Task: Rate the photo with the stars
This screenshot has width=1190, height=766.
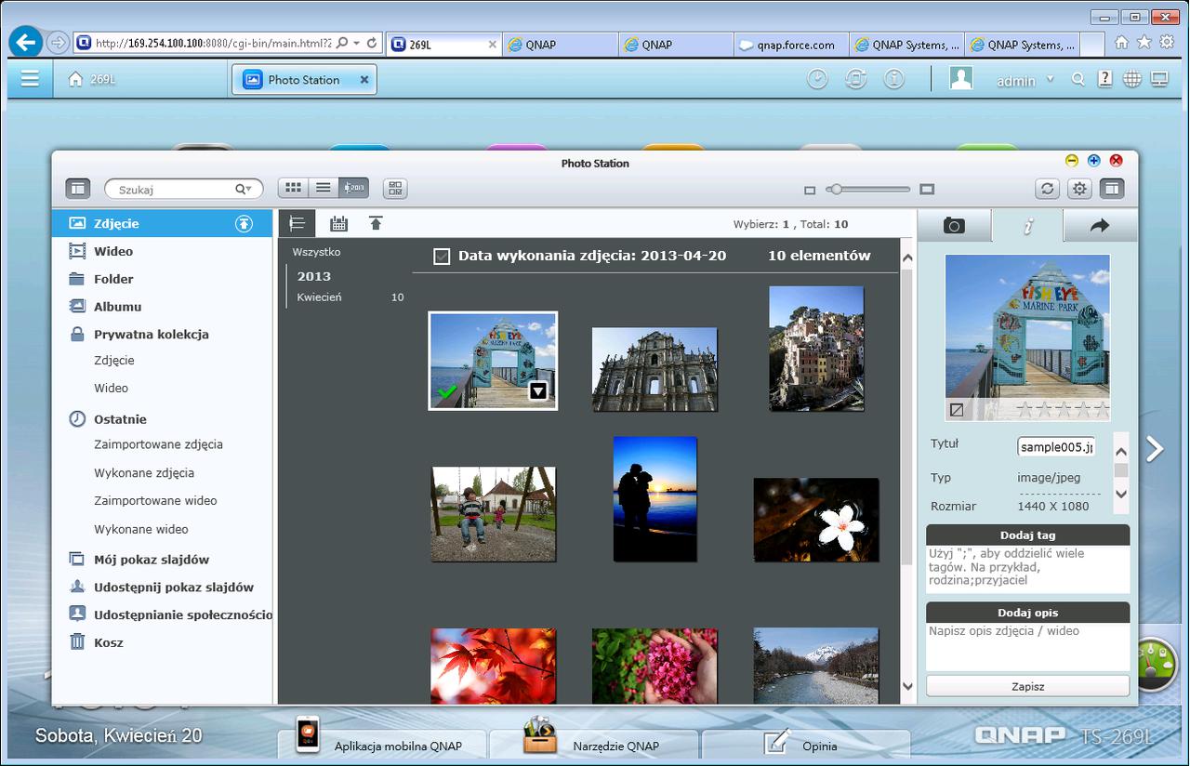Action: tap(1063, 409)
